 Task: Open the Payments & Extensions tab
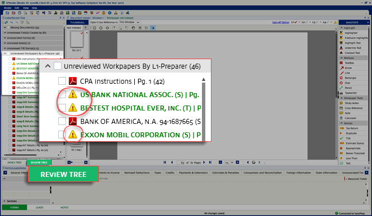tap(193, 172)
